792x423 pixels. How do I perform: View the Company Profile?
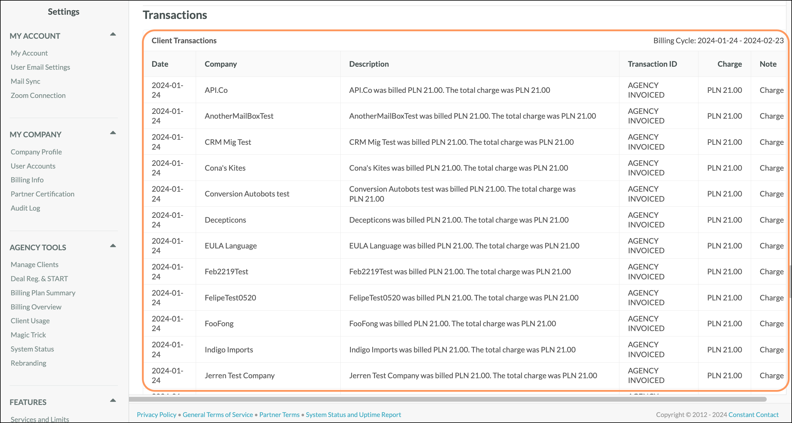point(36,152)
